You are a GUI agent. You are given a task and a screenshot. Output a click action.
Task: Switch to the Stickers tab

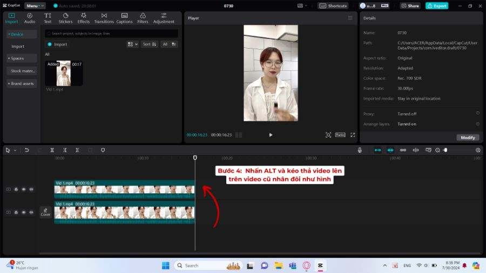(x=65, y=18)
